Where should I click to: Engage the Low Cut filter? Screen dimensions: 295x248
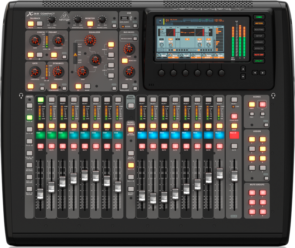click(53, 55)
